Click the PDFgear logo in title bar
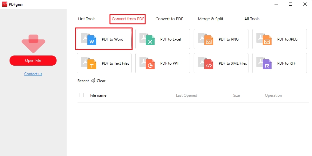This screenshot has height=156, width=312. [x=4, y=4]
